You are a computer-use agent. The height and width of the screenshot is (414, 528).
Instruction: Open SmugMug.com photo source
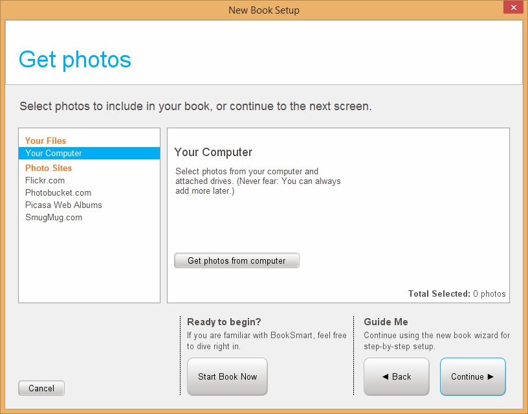pos(54,218)
